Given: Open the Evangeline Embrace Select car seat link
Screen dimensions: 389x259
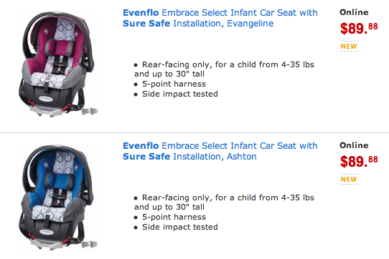Looking at the screenshot, I should coord(220,18).
